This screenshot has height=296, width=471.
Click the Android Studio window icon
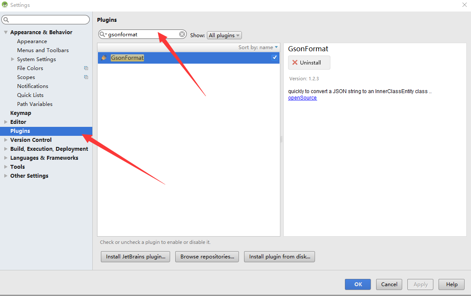pyautogui.click(x=5, y=5)
